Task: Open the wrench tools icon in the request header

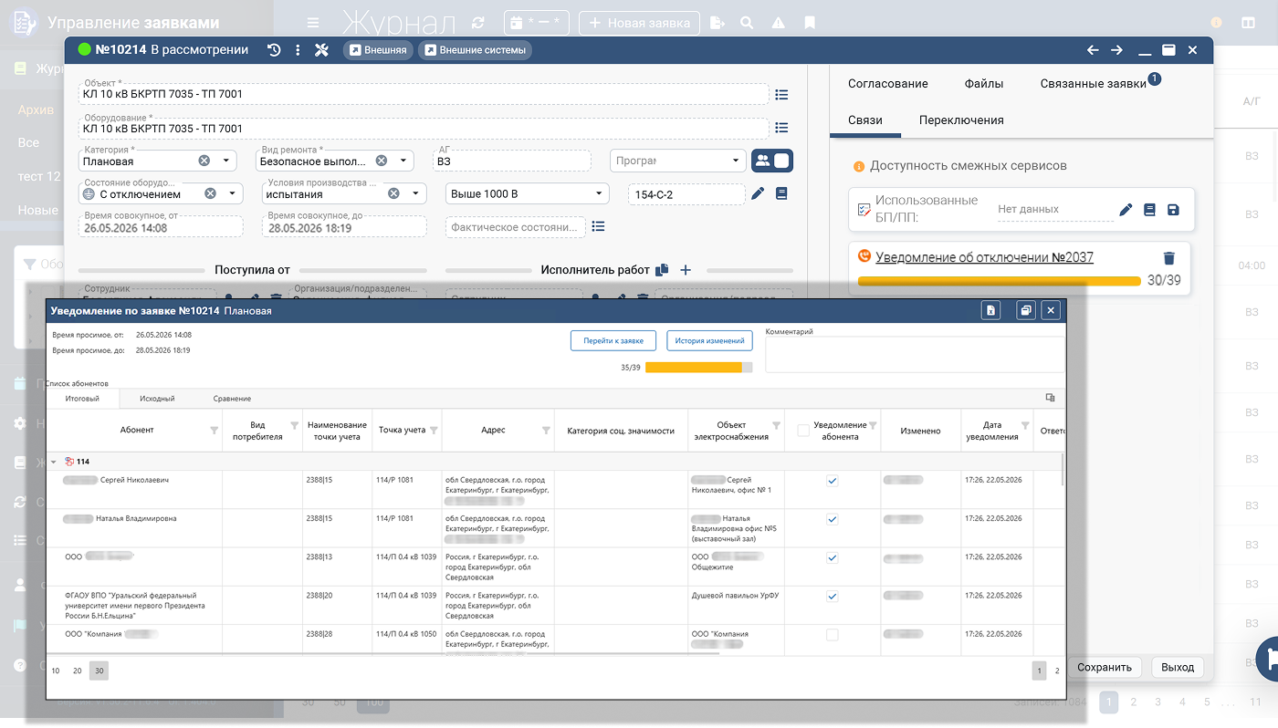Action: tap(321, 50)
